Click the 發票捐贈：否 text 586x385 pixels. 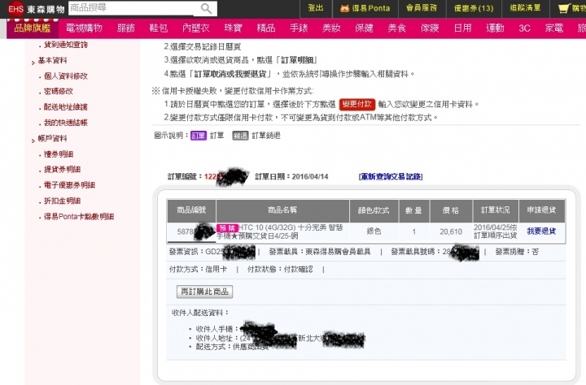tap(517, 252)
